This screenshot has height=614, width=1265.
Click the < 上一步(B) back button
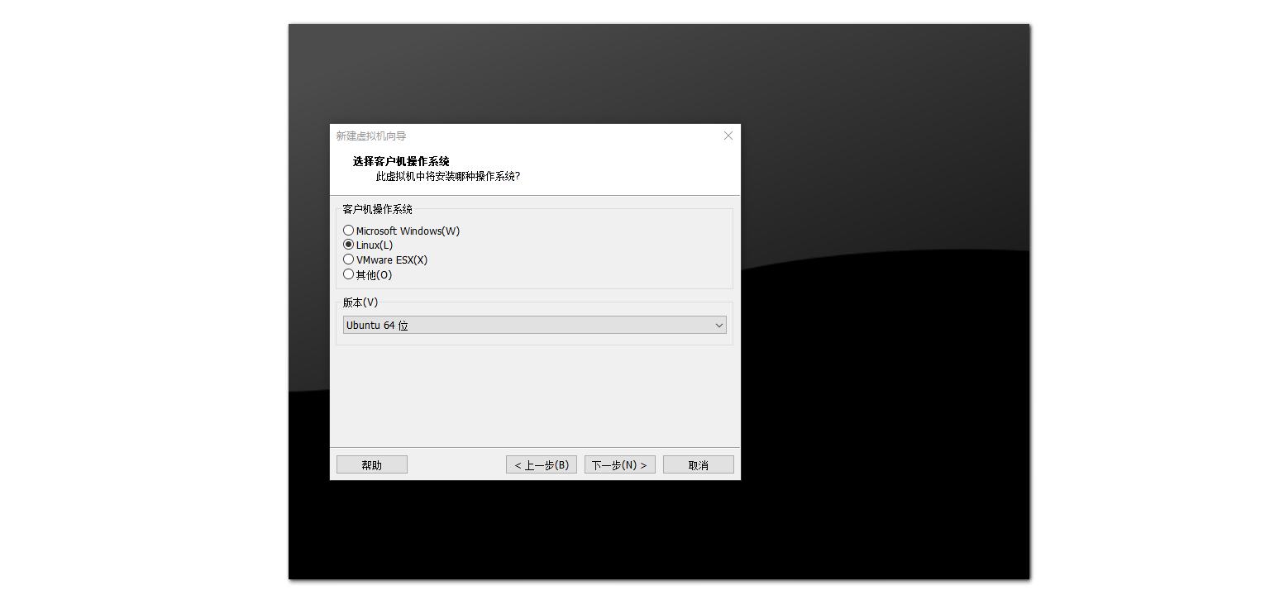(x=541, y=464)
